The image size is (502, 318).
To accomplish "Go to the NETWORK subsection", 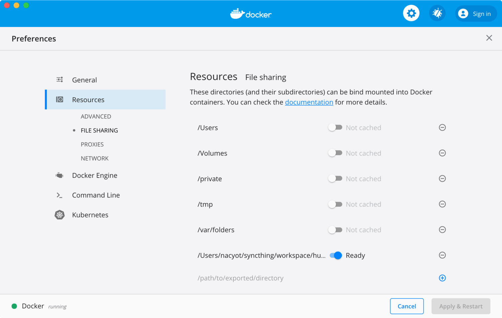I will [95, 158].
